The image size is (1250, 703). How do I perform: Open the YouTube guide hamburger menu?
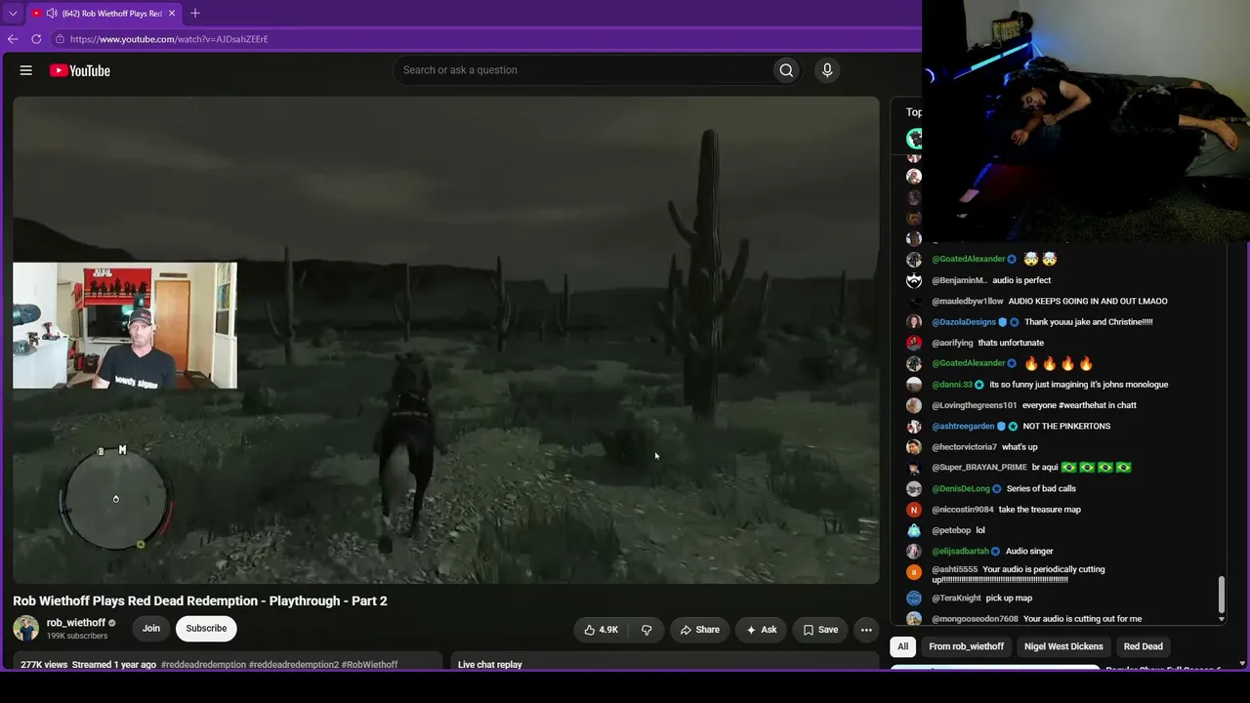click(26, 70)
